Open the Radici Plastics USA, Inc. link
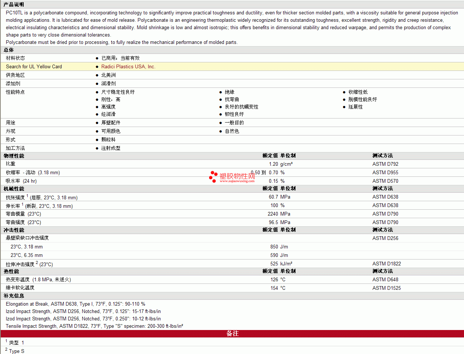 point(128,66)
